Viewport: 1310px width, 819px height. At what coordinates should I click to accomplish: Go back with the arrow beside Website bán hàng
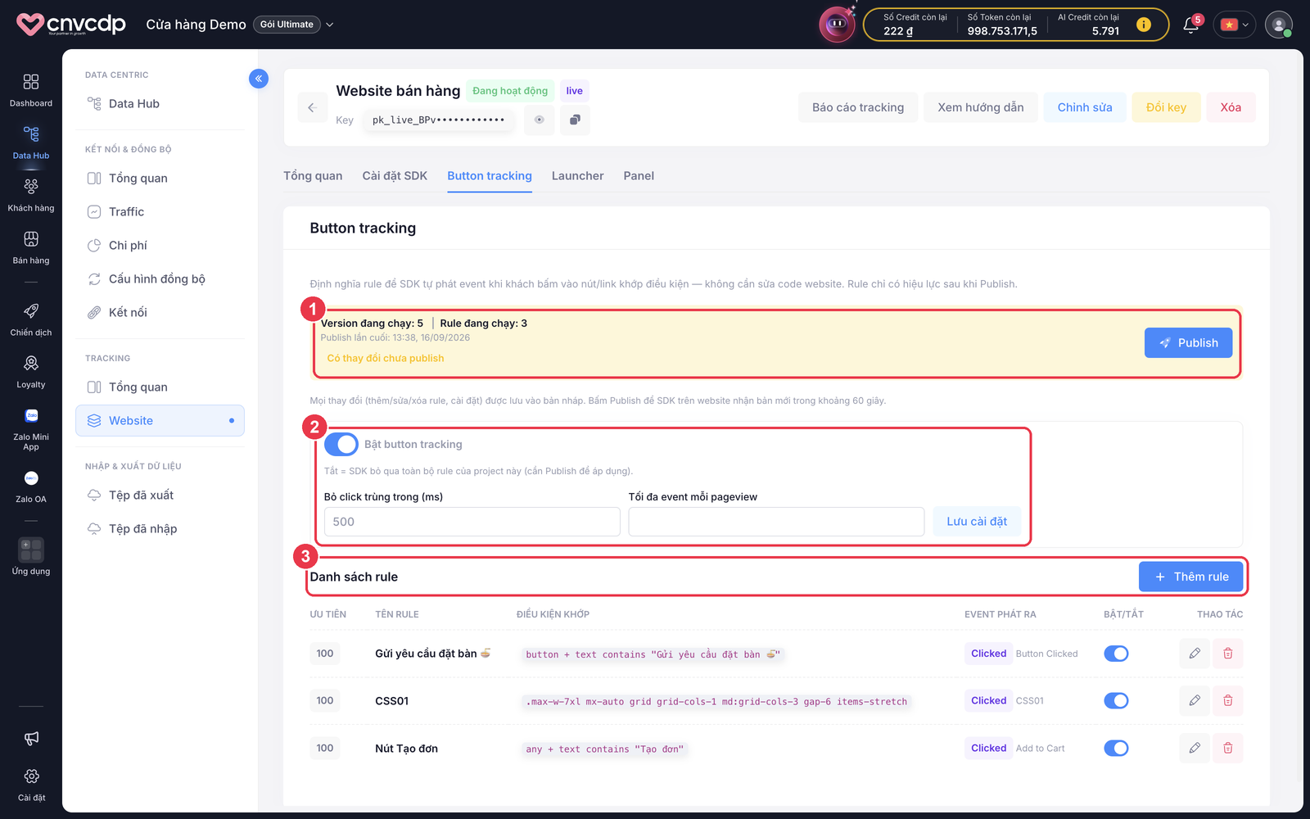tap(312, 107)
